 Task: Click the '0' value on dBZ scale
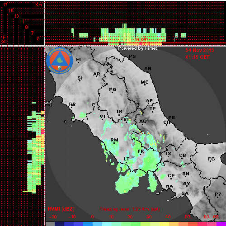(92, 217)
